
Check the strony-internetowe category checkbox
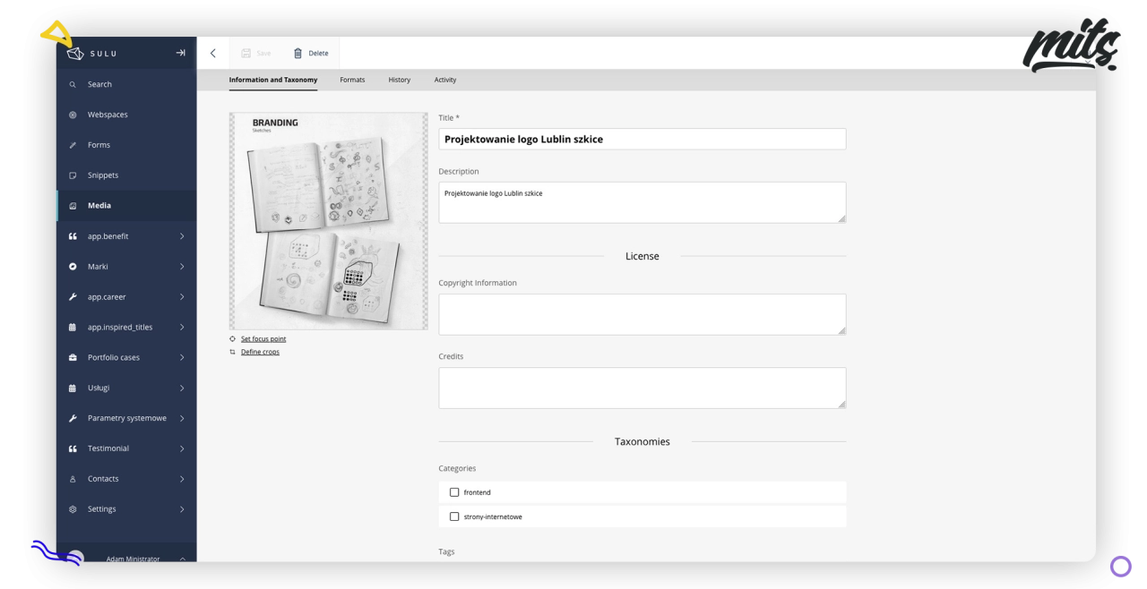pos(454,516)
